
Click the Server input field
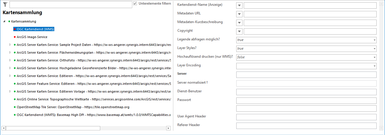tap(306, 75)
